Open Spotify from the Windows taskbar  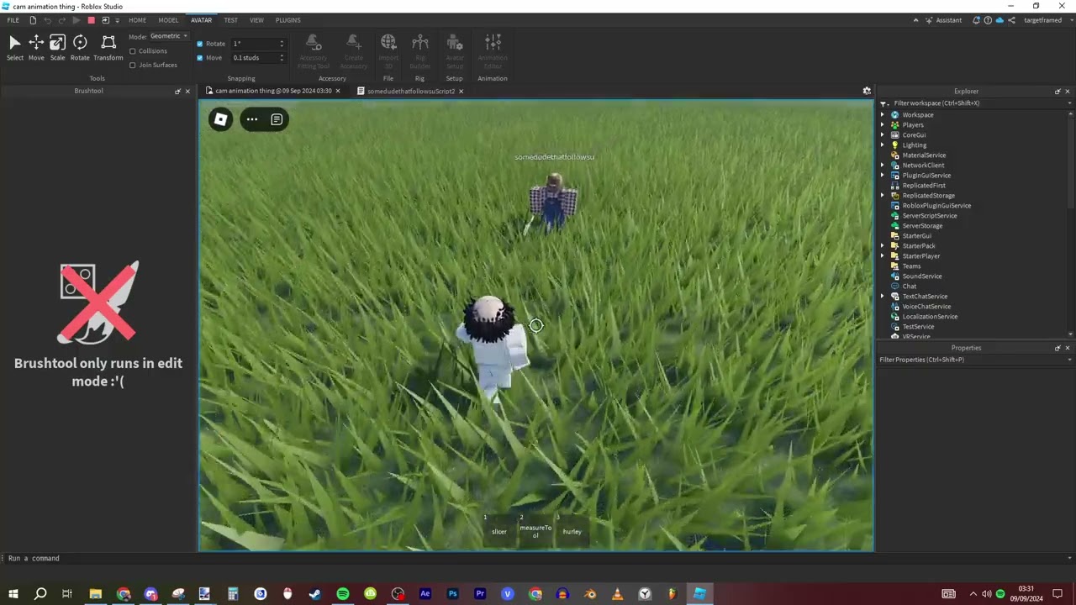pyautogui.click(x=343, y=594)
